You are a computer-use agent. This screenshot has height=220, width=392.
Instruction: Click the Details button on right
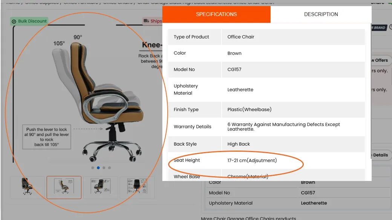[x=380, y=155]
